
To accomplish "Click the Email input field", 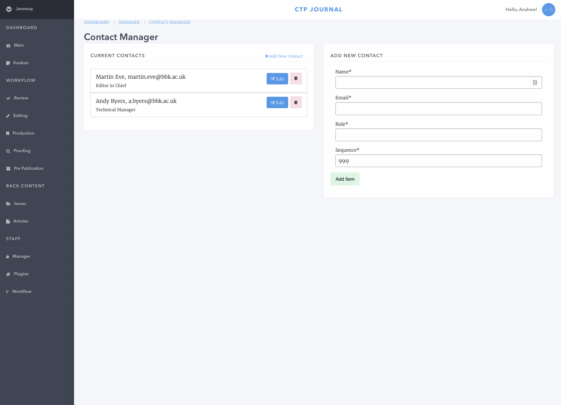I will tap(438, 108).
